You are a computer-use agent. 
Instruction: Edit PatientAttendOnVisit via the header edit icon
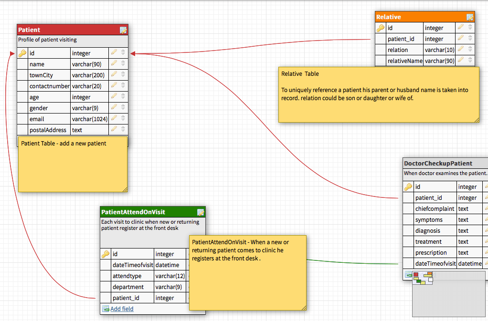pos(201,212)
